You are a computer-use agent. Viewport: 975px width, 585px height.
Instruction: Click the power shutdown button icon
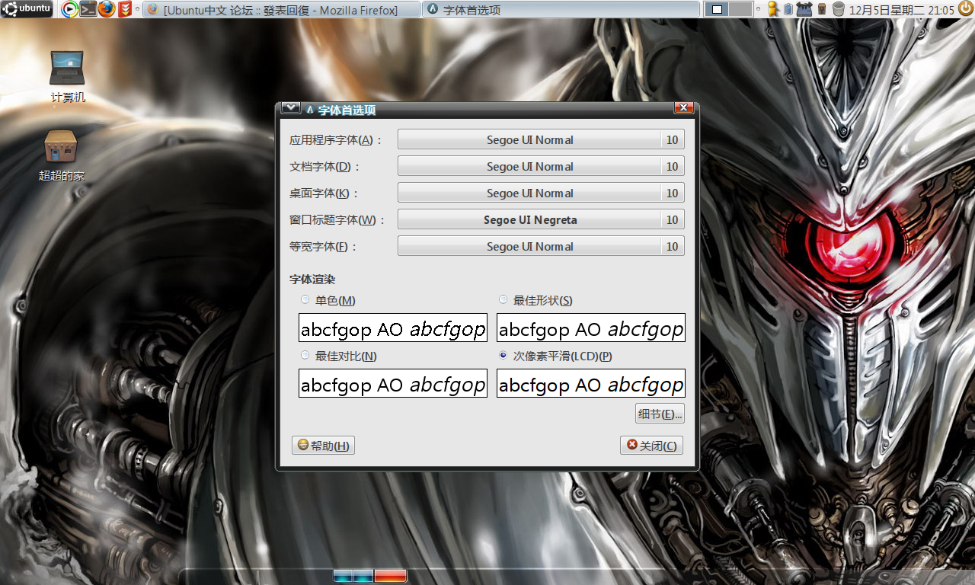click(965, 9)
